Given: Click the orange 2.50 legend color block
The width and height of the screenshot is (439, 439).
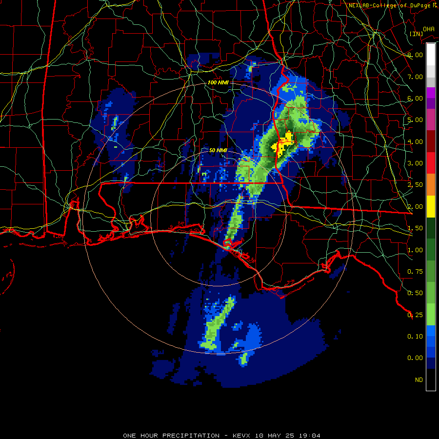Looking at the screenshot, I should (431, 185).
